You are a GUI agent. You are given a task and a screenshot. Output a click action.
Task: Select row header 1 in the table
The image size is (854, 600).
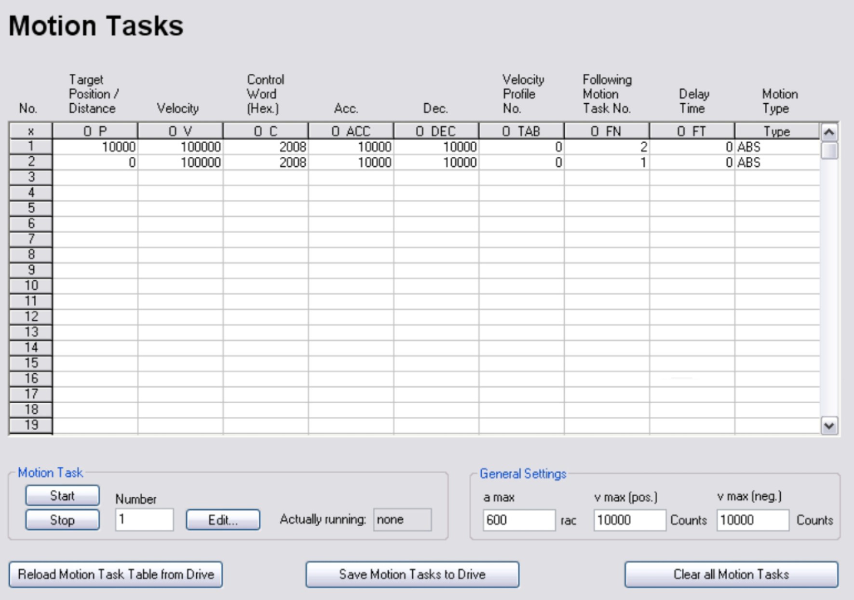31,147
